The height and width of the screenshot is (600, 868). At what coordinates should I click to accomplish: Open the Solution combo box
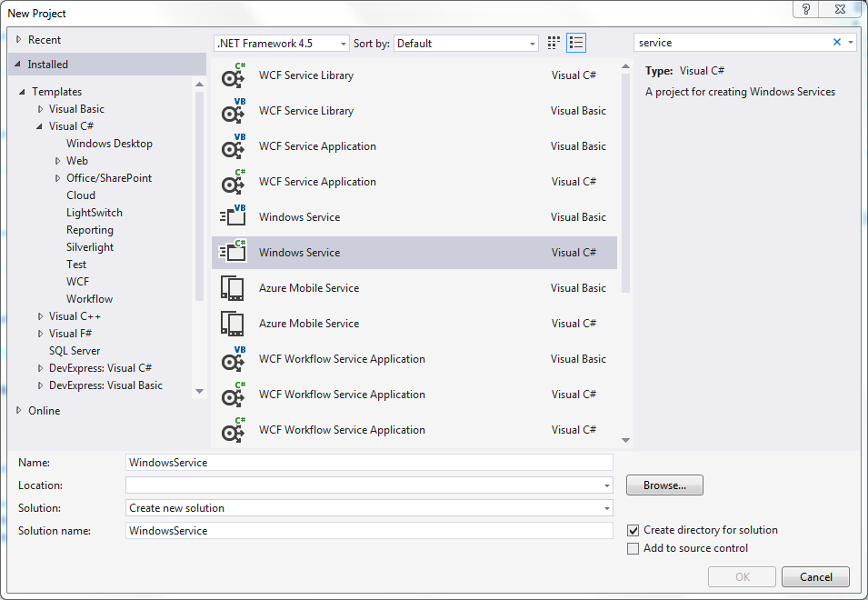click(x=369, y=508)
